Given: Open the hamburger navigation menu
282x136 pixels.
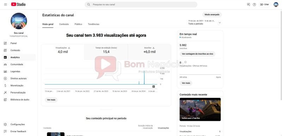Looking at the screenshot, I should (5, 5).
